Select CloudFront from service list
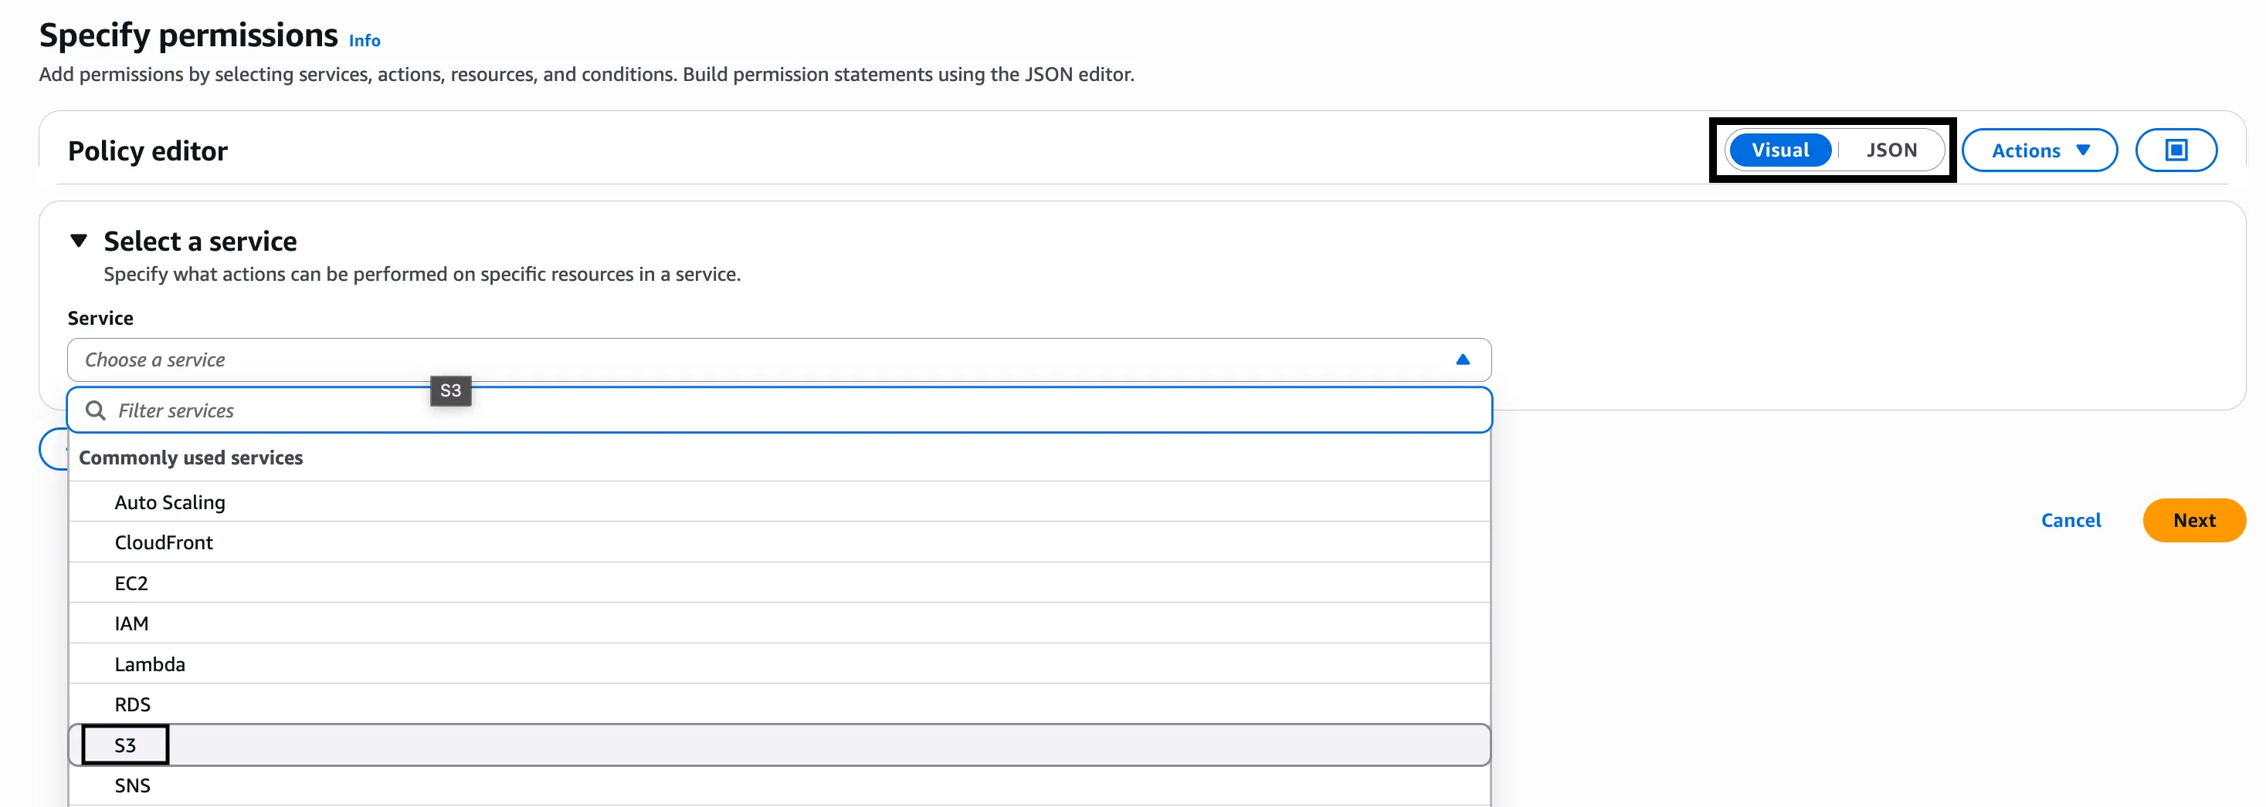This screenshot has height=807, width=2266. [x=164, y=542]
